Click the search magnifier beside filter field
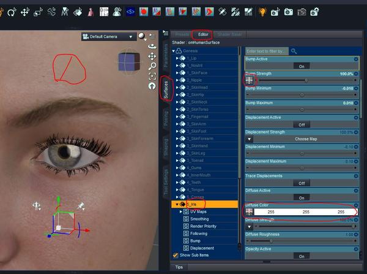The width and height of the screenshot is (367, 274). [x=294, y=51]
